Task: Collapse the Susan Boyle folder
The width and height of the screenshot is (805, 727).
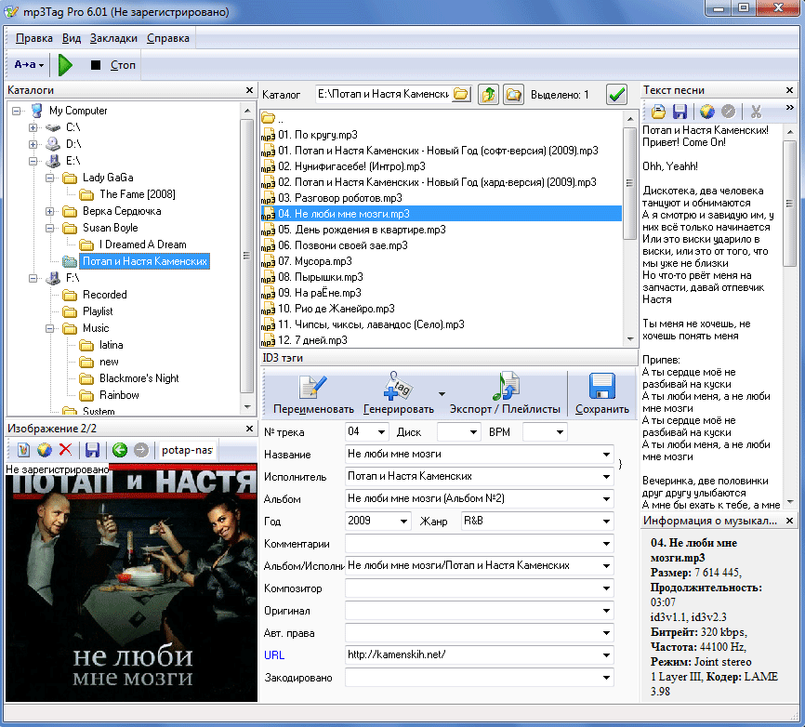Action: (50, 228)
